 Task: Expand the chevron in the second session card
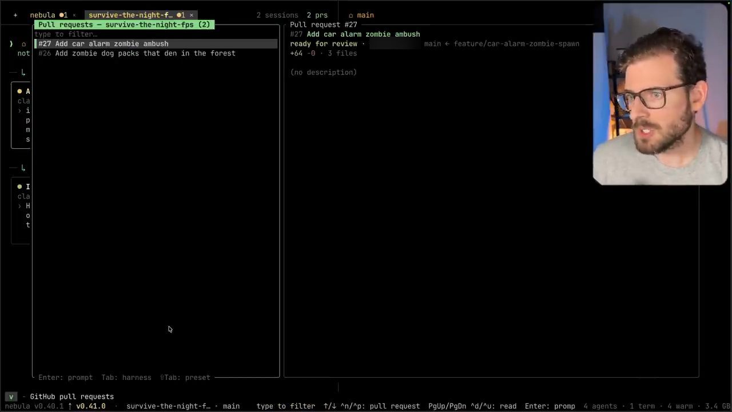coord(19,206)
